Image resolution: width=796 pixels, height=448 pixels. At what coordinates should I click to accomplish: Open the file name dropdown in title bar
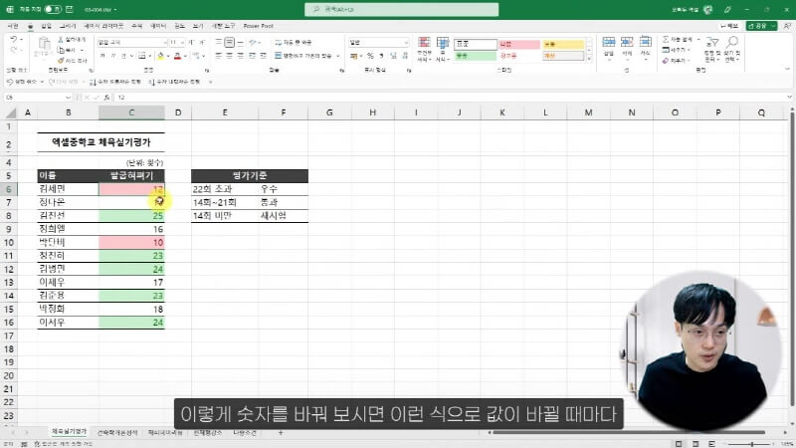point(115,10)
